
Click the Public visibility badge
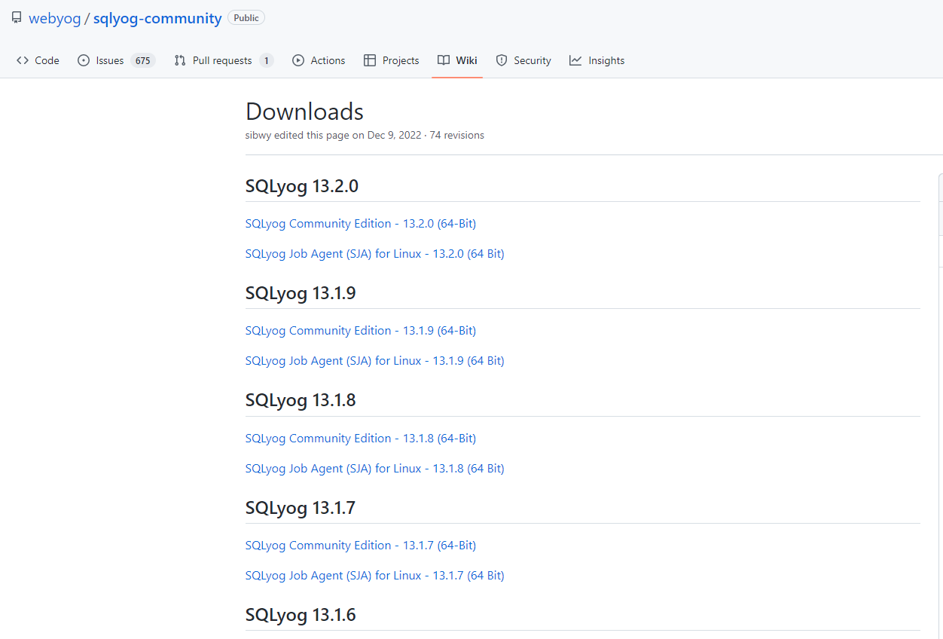coord(246,17)
